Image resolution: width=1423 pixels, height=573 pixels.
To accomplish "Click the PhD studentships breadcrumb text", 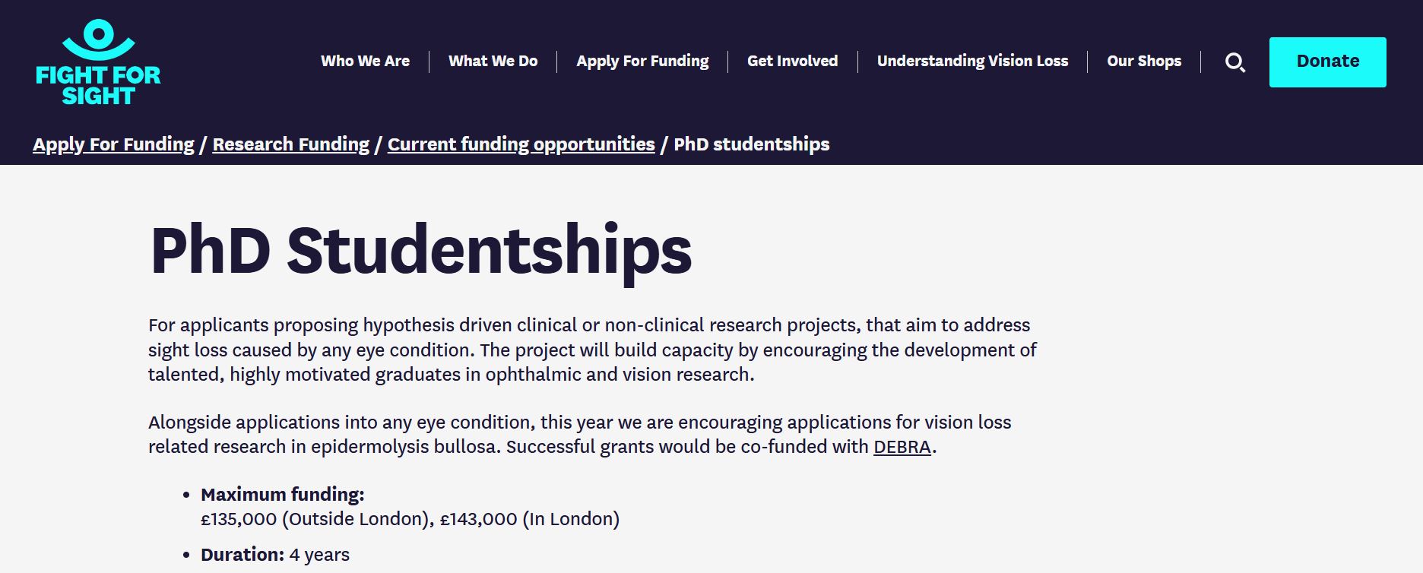I will coord(751,144).
